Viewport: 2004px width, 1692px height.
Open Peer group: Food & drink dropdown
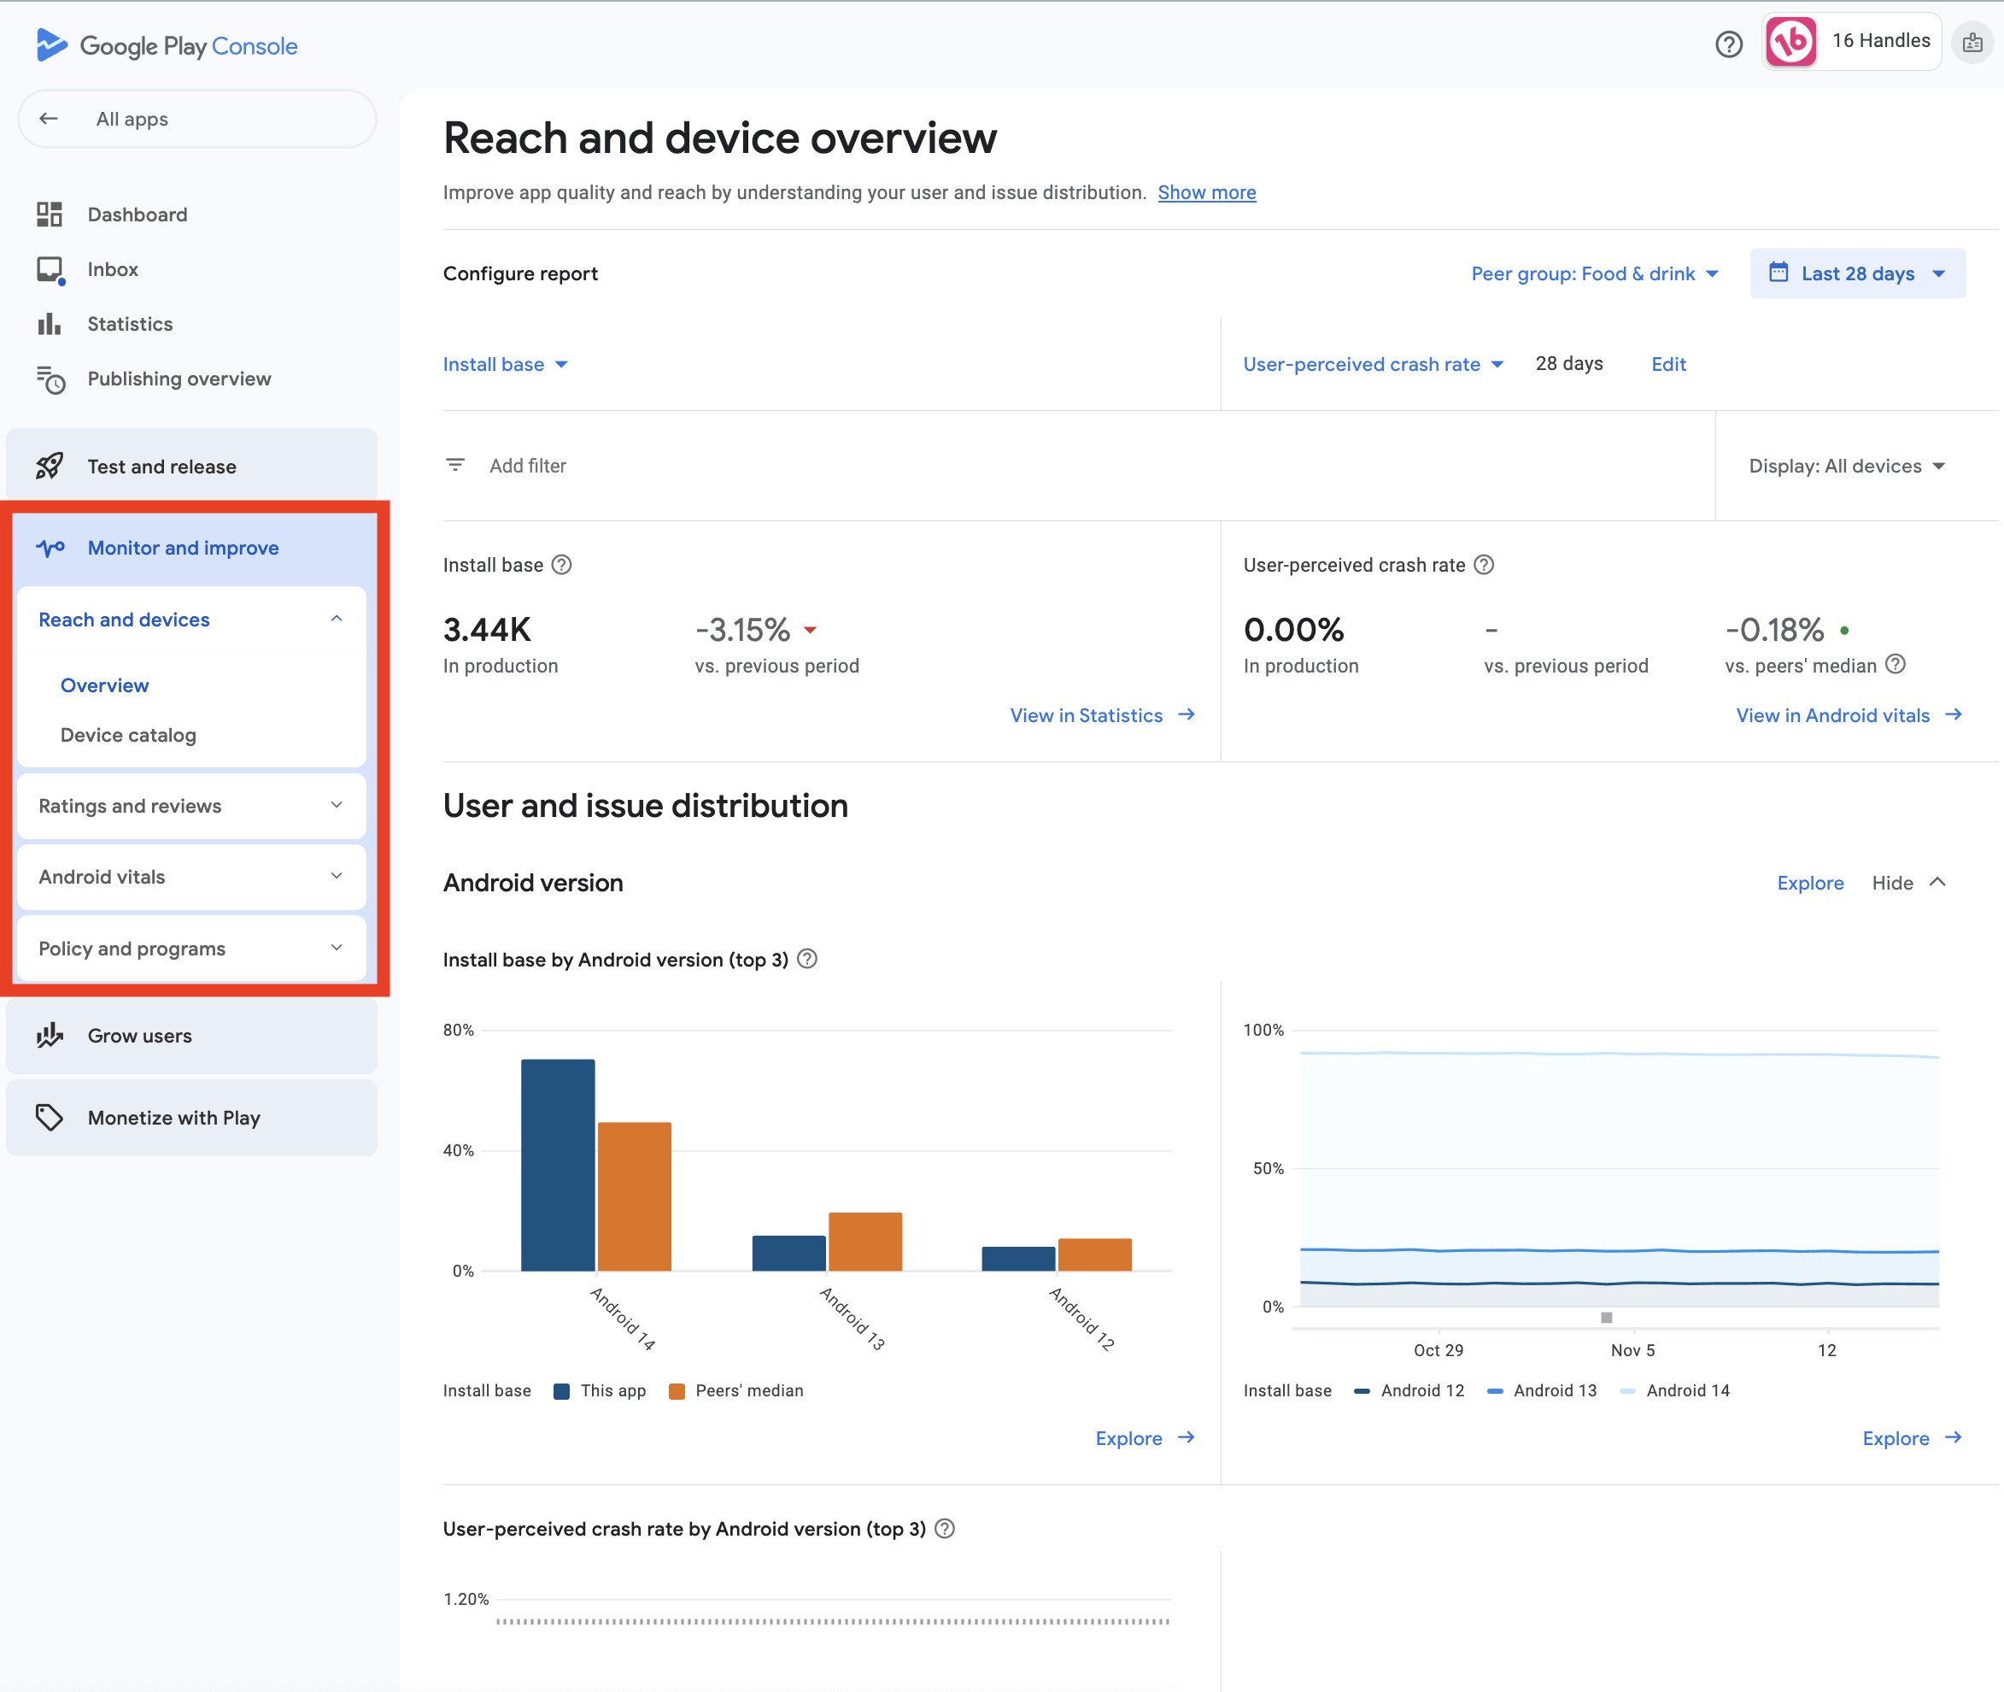pos(1596,273)
